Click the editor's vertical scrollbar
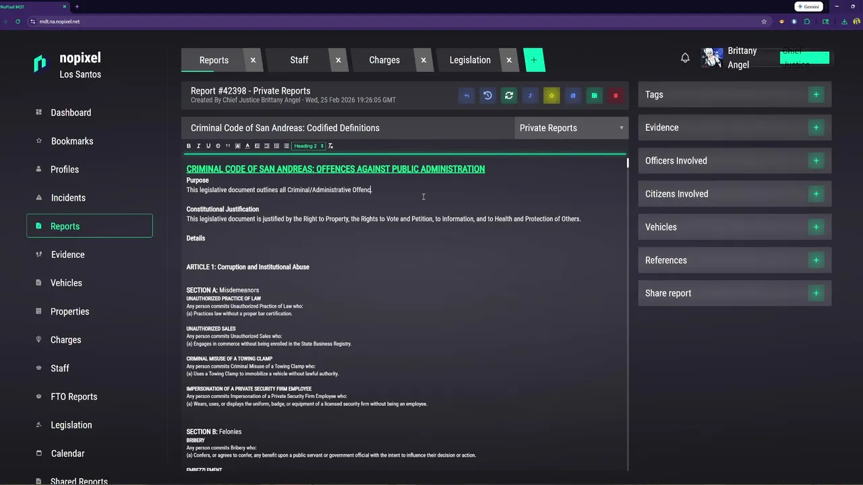This screenshot has height=485, width=863. coord(628,162)
